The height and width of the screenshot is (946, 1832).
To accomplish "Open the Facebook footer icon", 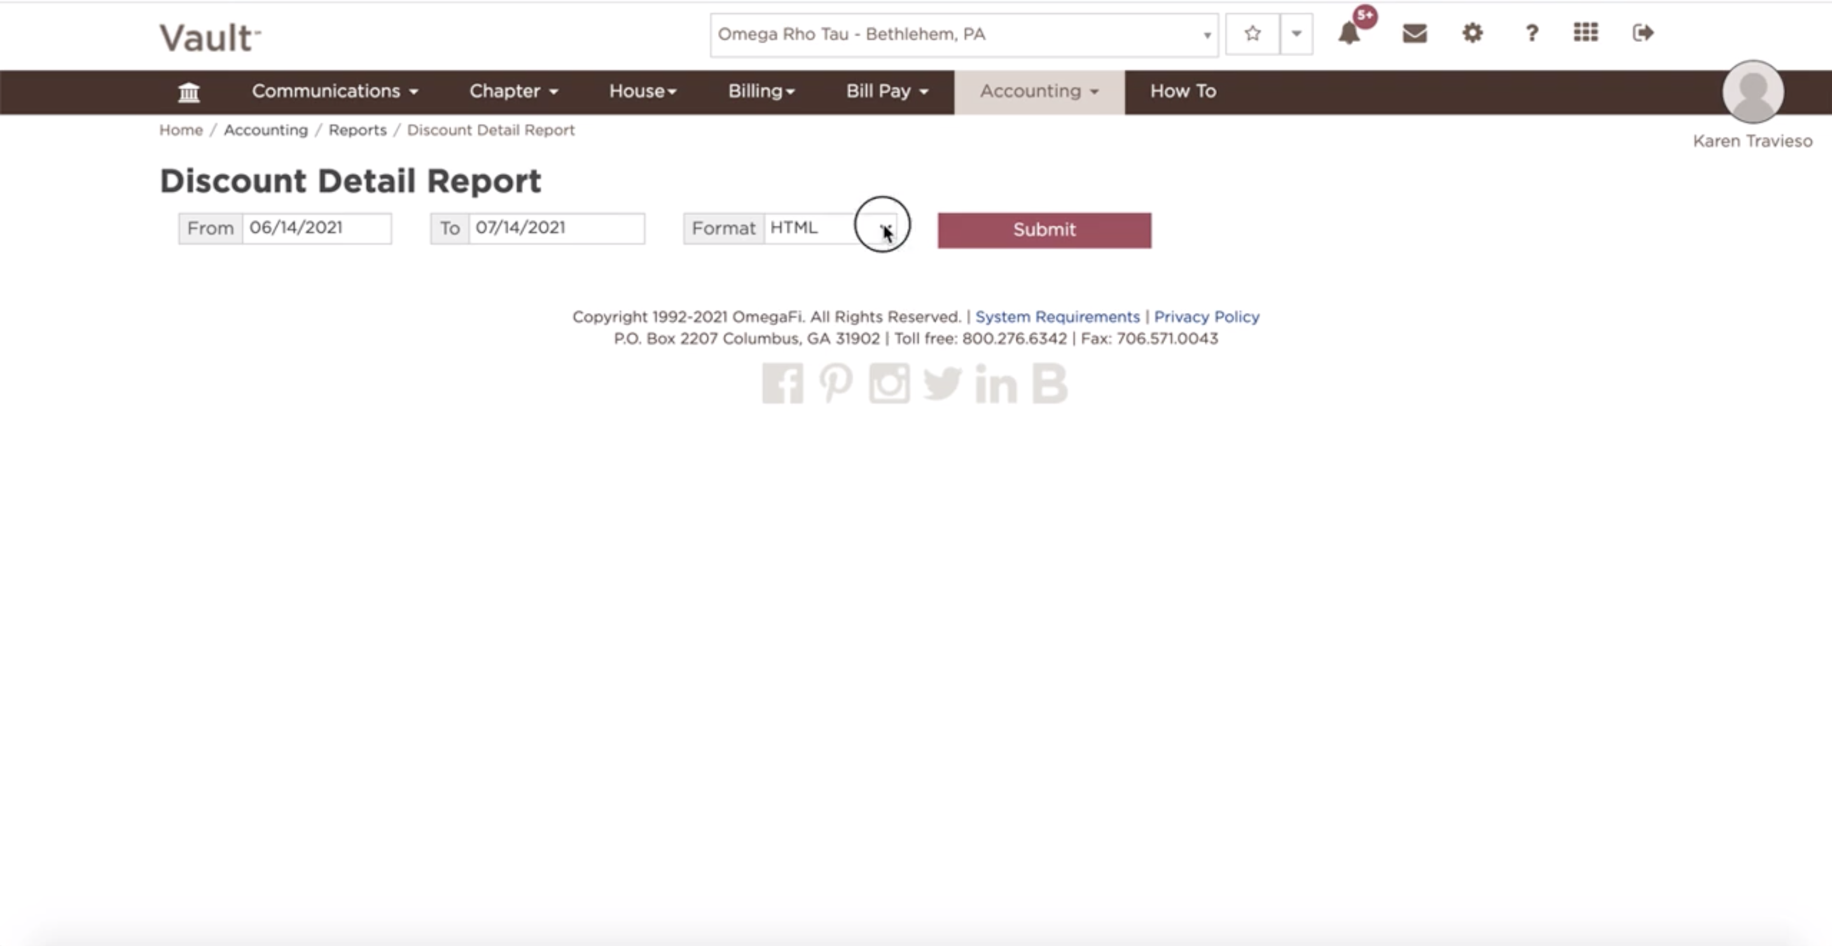I will click(782, 384).
